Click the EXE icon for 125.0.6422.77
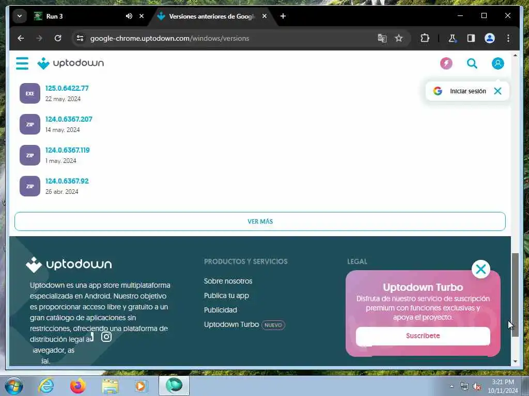The image size is (529, 396). click(29, 93)
